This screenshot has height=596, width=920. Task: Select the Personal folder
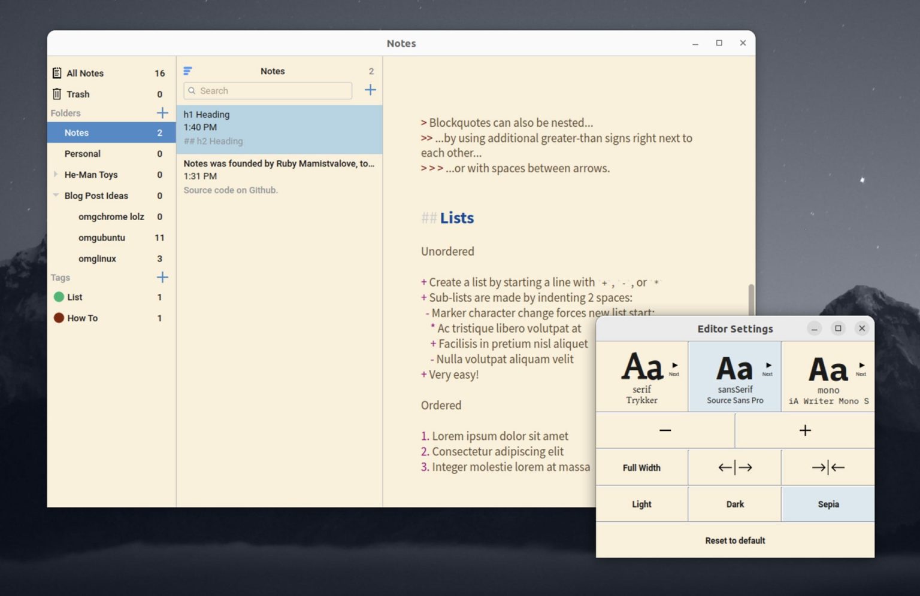point(82,153)
